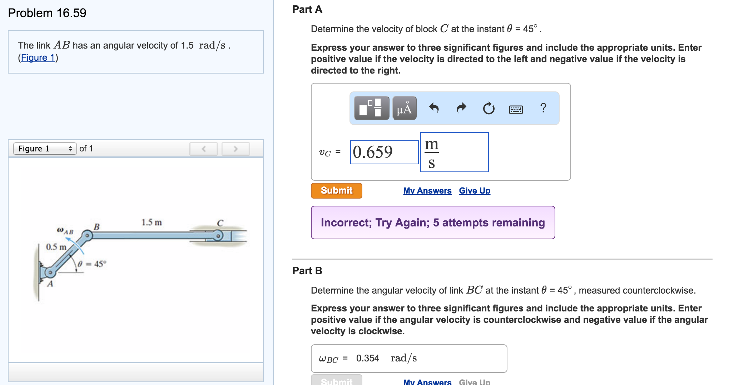729x385 pixels.
Task: Redo the equation entry
Action: [x=461, y=108]
